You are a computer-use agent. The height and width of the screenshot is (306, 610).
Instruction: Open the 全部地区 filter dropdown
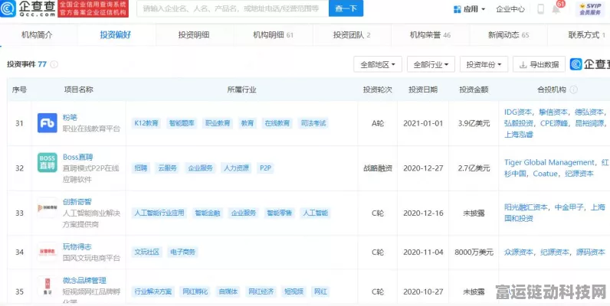[377, 64]
